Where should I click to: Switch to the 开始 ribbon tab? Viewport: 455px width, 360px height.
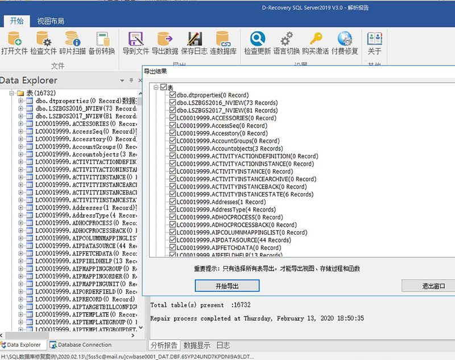[x=17, y=21]
